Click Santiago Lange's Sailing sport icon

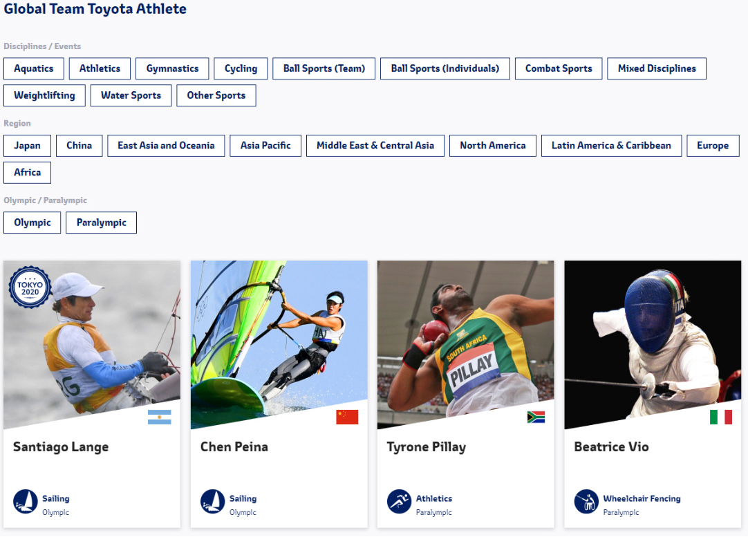point(26,502)
